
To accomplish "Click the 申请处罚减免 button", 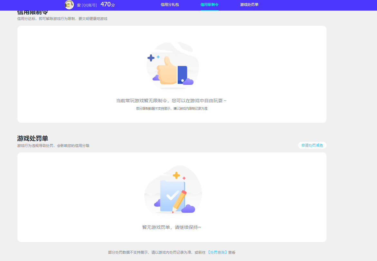I will coord(312,145).
